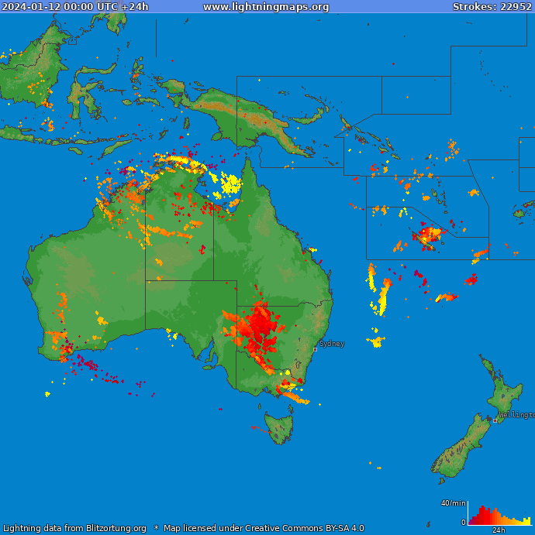Click the red lightning cluster near Fiji
This screenshot has height=535, width=535.
click(x=427, y=235)
